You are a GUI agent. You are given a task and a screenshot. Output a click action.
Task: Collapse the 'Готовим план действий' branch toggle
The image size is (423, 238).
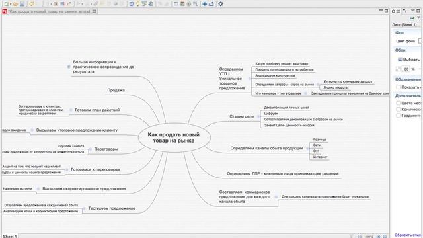pyautogui.click(x=71, y=110)
